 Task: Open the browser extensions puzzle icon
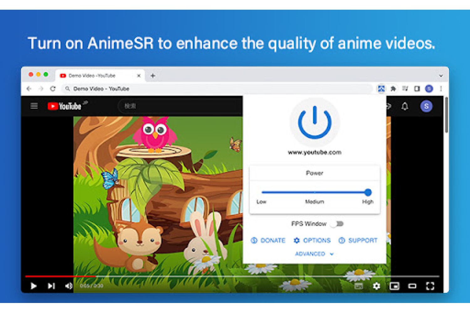coord(393,89)
